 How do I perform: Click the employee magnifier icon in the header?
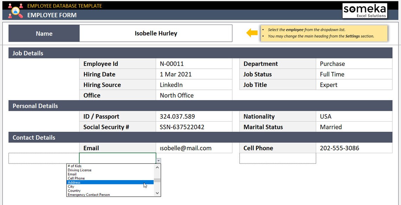point(15,11)
